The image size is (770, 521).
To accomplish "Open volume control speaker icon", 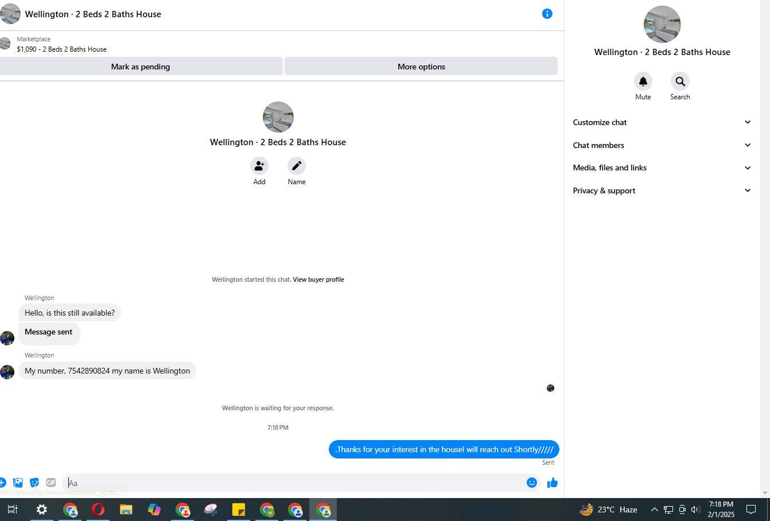I will pyautogui.click(x=696, y=510).
